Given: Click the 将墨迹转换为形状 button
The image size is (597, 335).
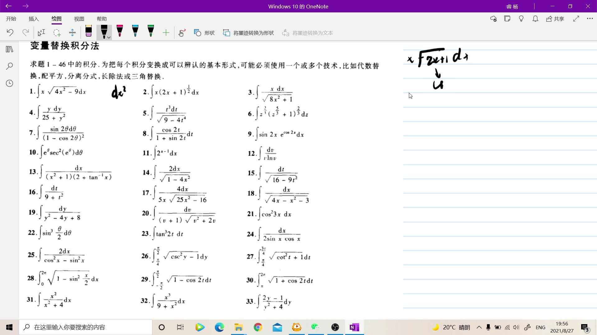Looking at the screenshot, I should [x=248, y=33].
